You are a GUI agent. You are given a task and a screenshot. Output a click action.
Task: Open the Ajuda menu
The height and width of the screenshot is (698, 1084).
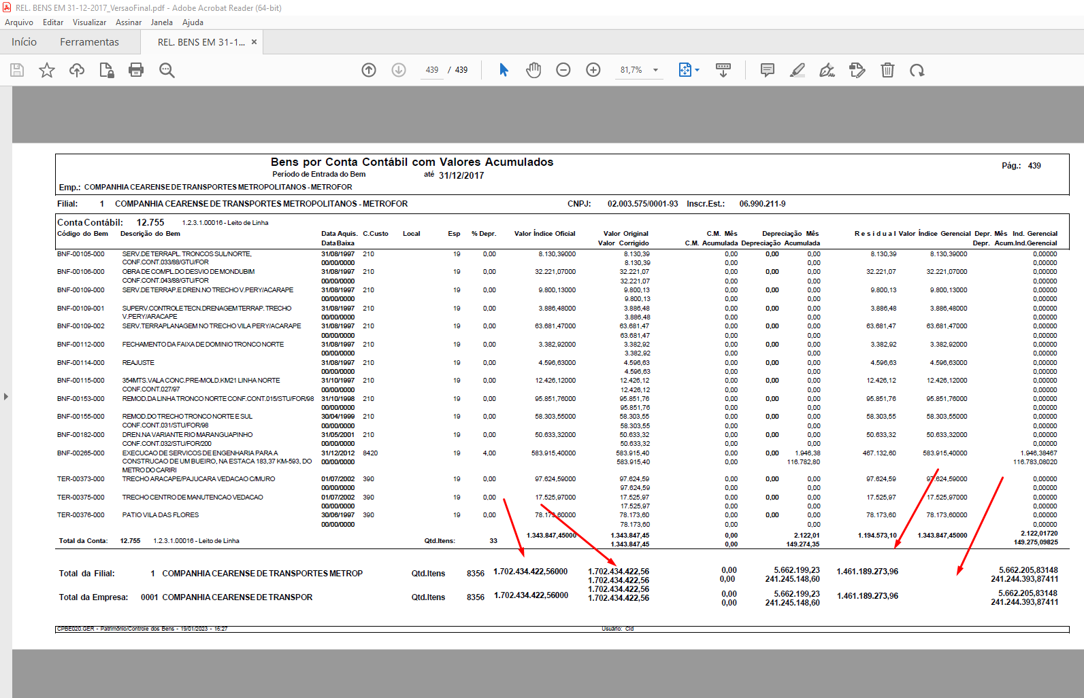pyautogui.click(x=193, y=22)
